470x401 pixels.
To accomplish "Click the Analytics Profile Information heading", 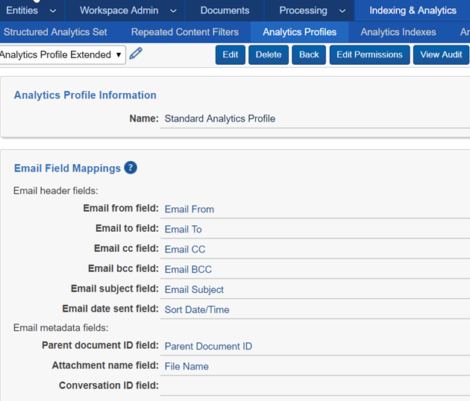I will tap(85, 95).
